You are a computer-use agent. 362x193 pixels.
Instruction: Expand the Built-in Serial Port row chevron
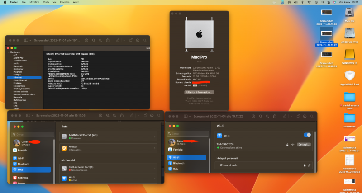click(x=155, y=169)
